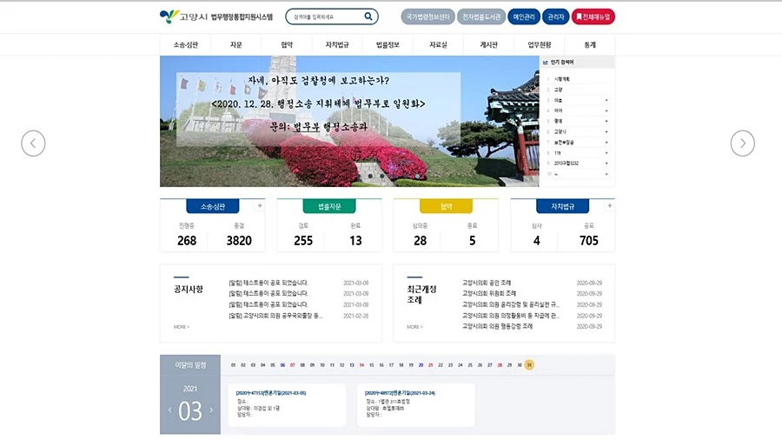Click plus icon on 자치법규 card
The width and height of the screenshot is (782, 440).
coord(609,206)
